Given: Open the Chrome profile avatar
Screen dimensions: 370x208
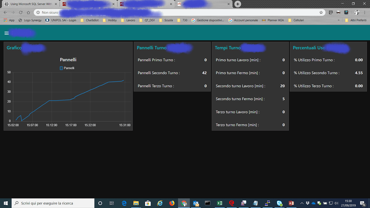Looking at the screenshot, I should pyautogui.click(x=357, y=12).
